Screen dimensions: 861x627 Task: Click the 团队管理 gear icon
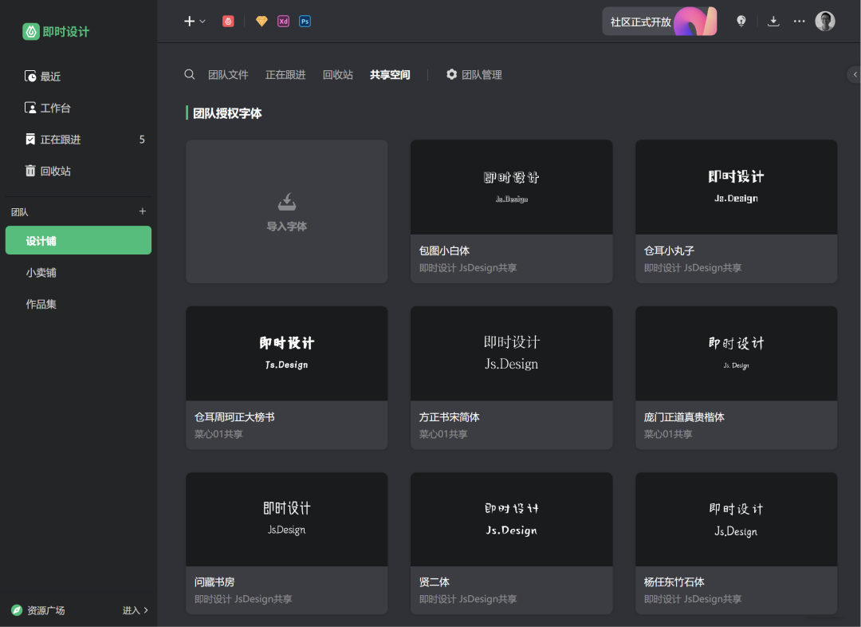(x=451, y=74)
